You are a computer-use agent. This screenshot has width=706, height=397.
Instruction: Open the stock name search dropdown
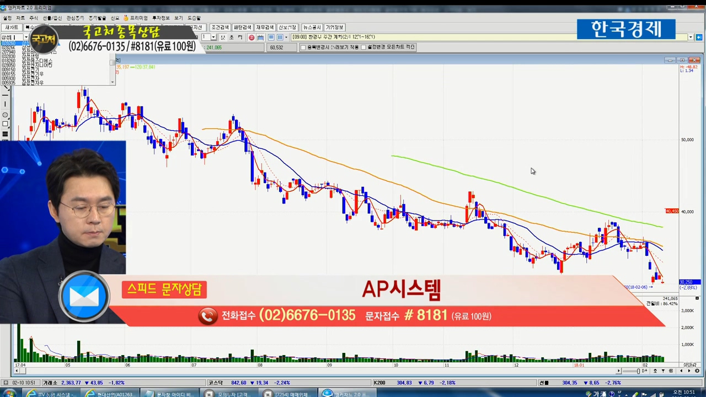coord(26,37)
